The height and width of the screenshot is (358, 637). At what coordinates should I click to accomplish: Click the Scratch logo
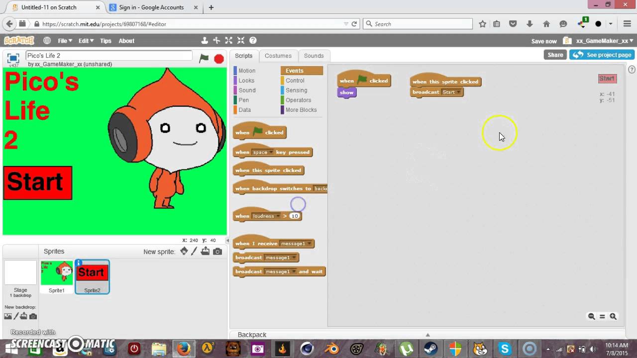point(19,41)
